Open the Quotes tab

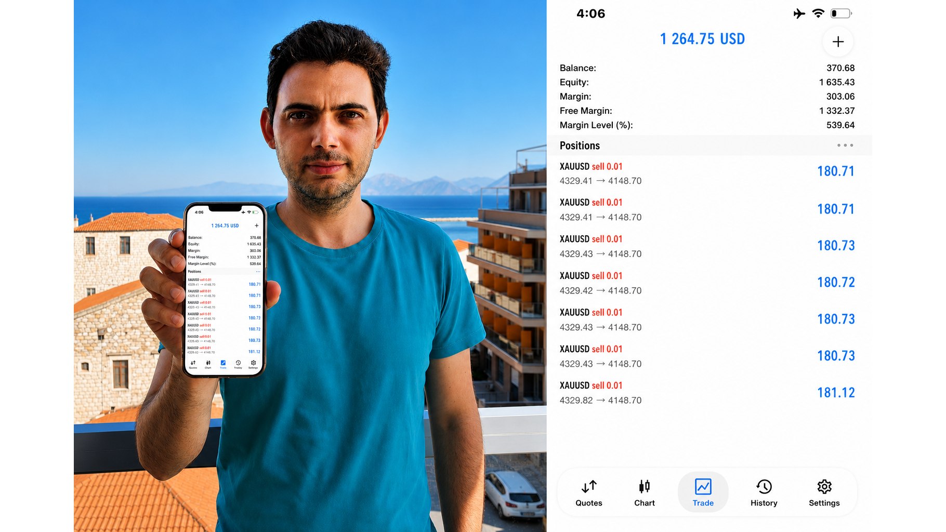[588, 492]
